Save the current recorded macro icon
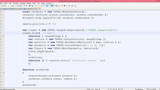This screenshot has width=160, height=90. [72, 6]
